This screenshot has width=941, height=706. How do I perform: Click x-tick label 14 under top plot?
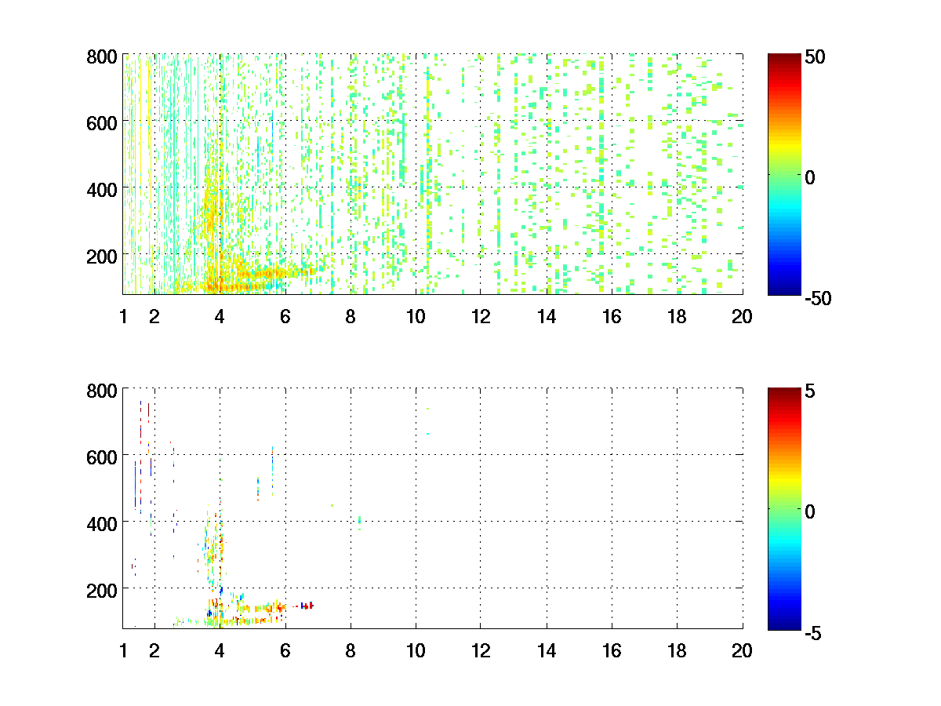(x=547, y=317)
